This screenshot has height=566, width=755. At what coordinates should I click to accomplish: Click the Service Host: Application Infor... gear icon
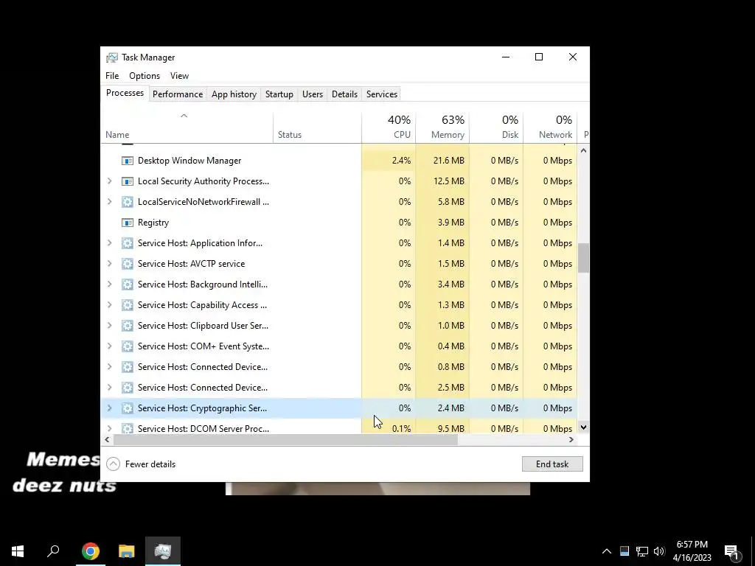click(127, 243)
